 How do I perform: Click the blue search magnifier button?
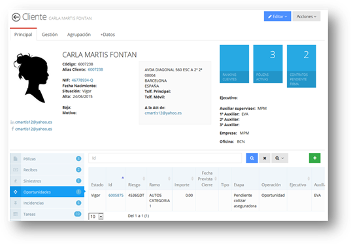click(252, 158)
